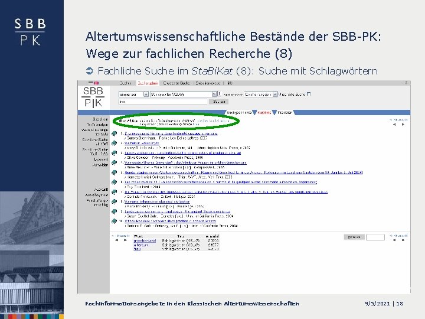Screen dimensions: 425x319
Task: Open the sortieren nach dropdown
Action: 261,94
